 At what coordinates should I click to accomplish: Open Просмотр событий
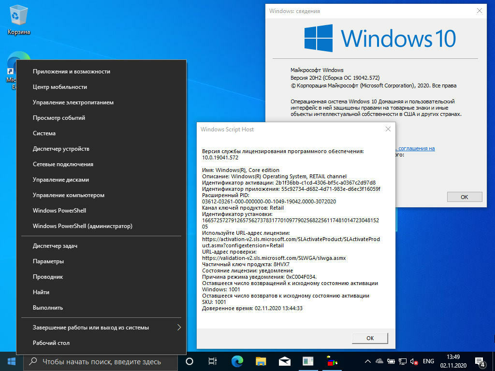point(102,118)
